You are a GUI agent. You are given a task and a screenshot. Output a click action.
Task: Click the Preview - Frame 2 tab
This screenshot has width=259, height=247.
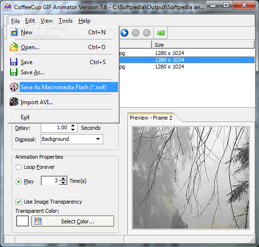(x=151, y=118)
